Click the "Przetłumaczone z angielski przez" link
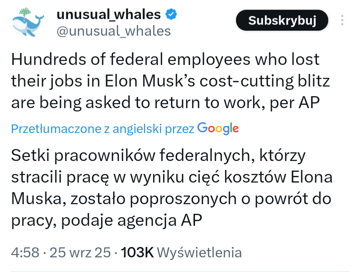 [x=103, y=129]
